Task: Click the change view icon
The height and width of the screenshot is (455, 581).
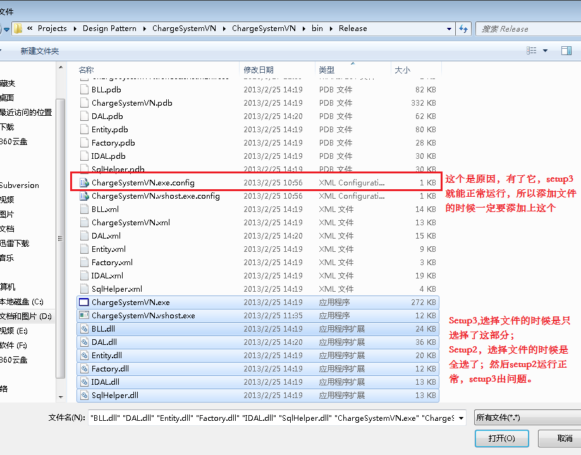Action: tap(531, 51)
